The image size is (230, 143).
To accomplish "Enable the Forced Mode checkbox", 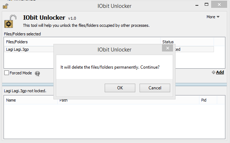I will coord(7,73).
